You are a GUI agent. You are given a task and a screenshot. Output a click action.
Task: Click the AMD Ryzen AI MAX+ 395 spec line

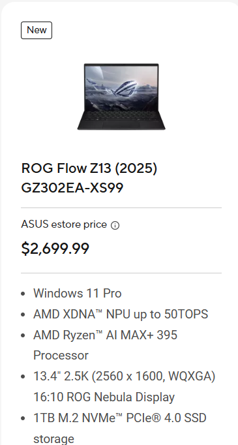(x=105, y=335)
